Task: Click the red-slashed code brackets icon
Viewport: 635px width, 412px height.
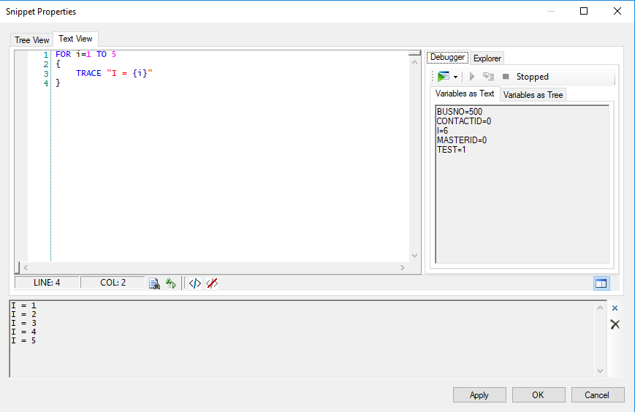Action: (212, 283)
